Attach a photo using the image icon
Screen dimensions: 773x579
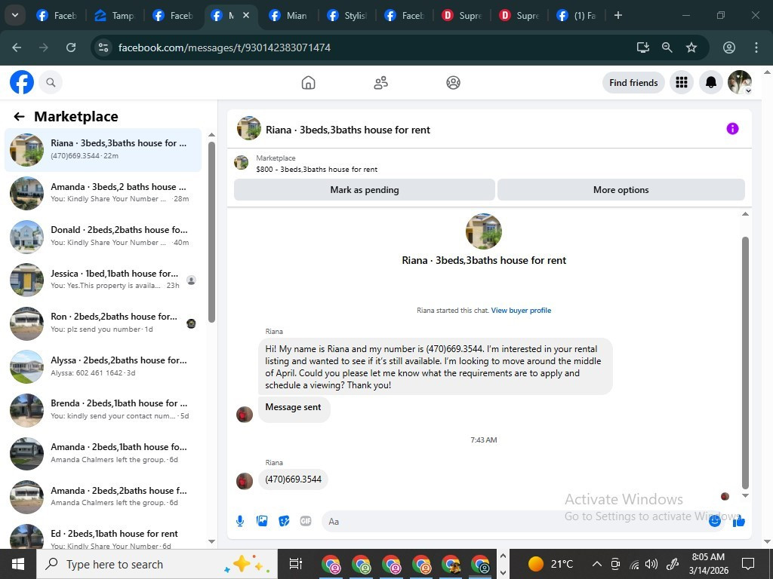262,521
